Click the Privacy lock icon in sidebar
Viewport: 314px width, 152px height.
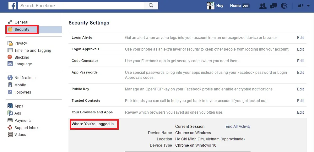(x=10, y=43)
